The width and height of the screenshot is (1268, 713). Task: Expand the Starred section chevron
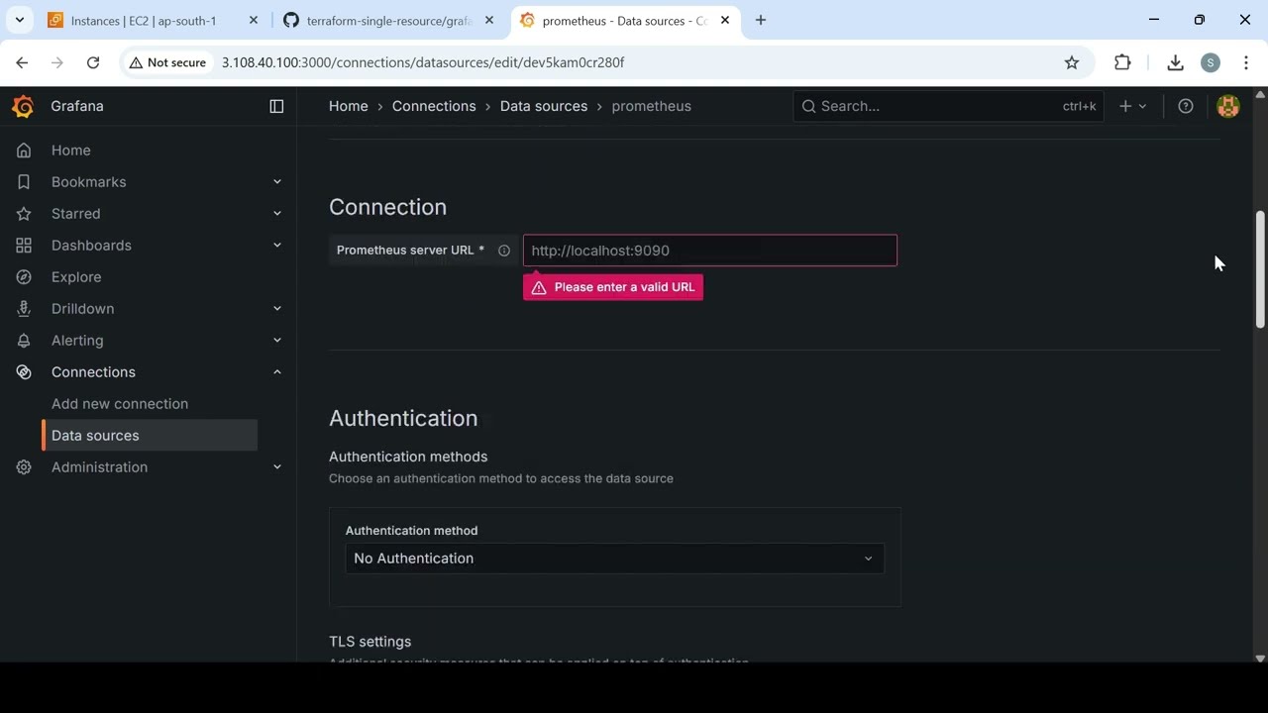[277, 214]
